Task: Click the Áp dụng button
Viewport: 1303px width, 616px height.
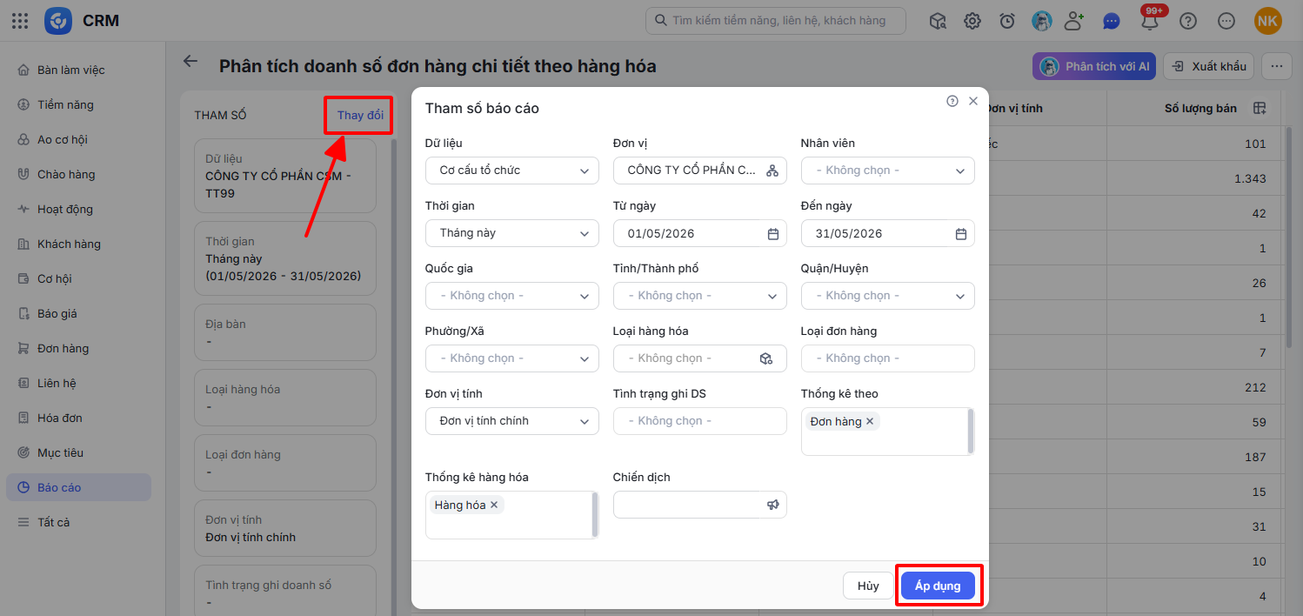Action: [938, 586]
